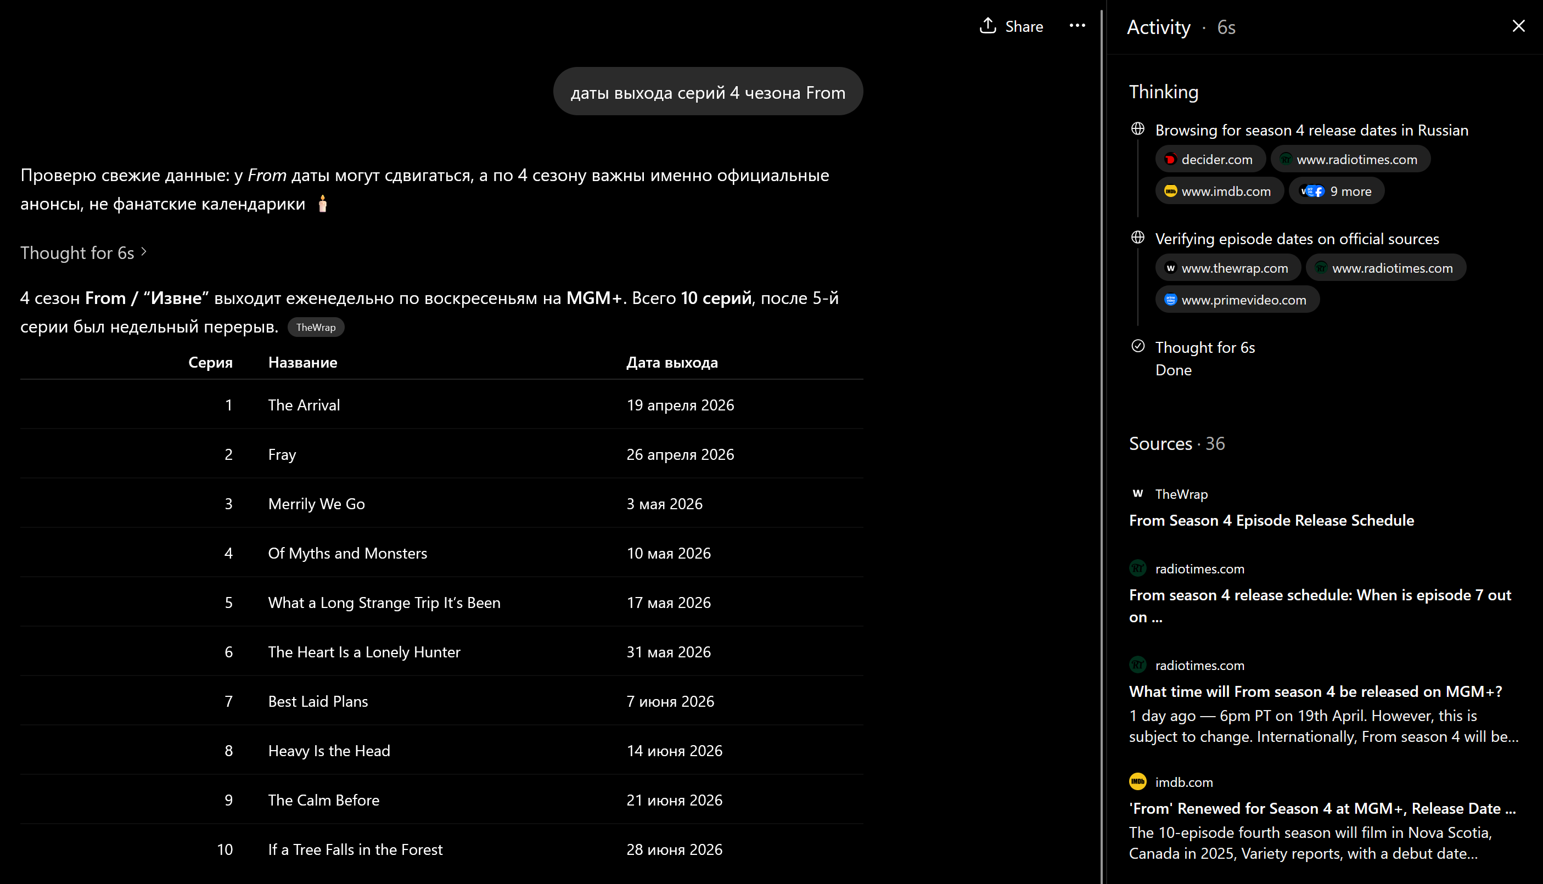The height and width of the screenshot is (884, 1543).
Task: Click the date '3 мая 2026'
Action: pyautogui.click(x=664, y=504)
